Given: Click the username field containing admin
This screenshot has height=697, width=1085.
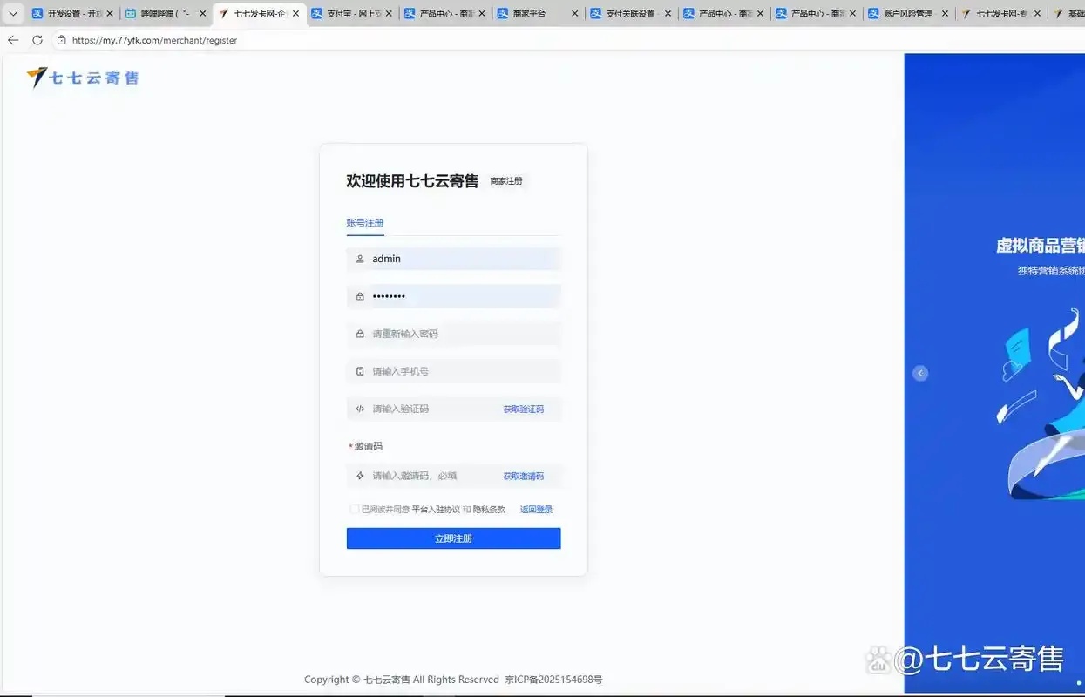Looking at the screenshot, I should (453, 259).
